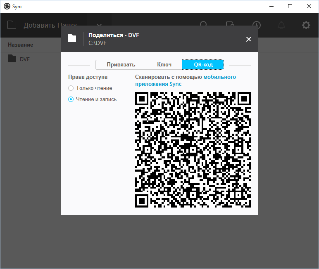Select the 'Только чтение' access option
This screenshot has width=319, height=269.
[71, 88]
